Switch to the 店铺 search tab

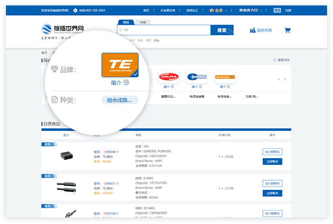click(142, 22)
